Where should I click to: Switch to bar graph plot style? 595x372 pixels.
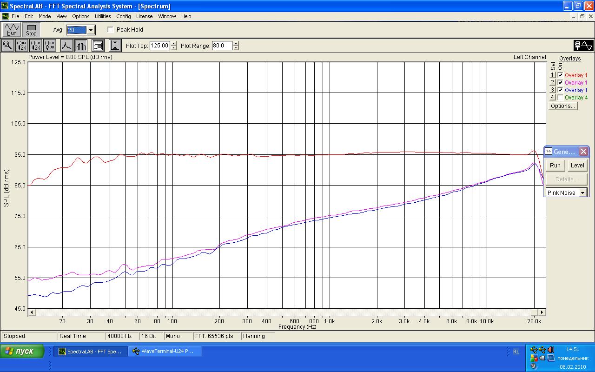click(x=81, y=45)
